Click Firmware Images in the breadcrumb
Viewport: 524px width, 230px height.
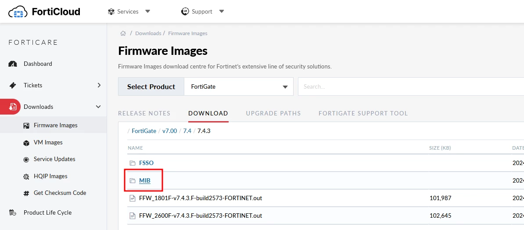pos(188,33)
